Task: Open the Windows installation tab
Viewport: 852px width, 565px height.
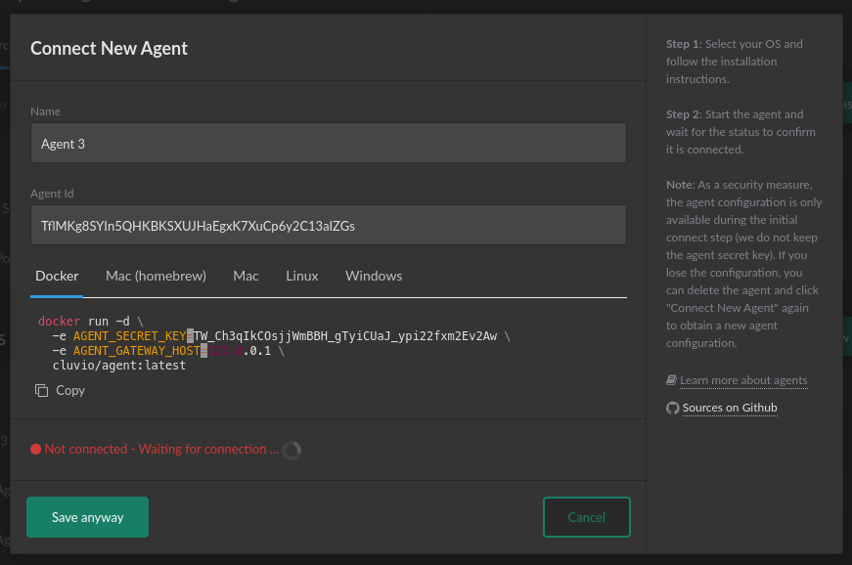Action: 374,276
